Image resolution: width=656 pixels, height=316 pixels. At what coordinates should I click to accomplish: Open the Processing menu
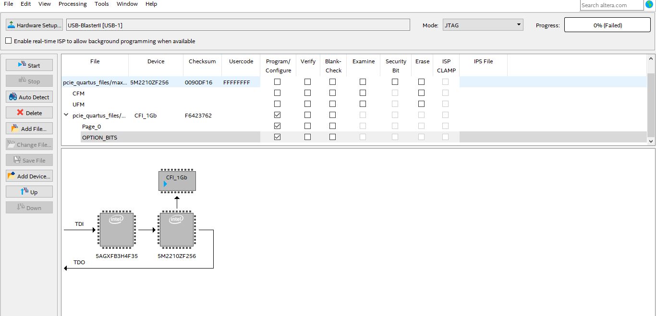click(73, 4)
